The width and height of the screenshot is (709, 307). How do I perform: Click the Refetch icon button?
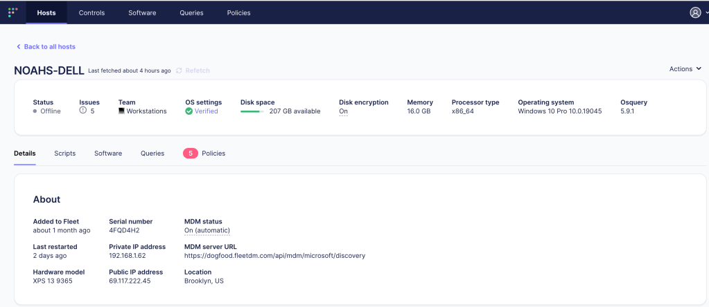[x=180, y=71]
